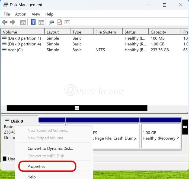Open the Action menu
The image size is (189, 179).
coord(21,14)
